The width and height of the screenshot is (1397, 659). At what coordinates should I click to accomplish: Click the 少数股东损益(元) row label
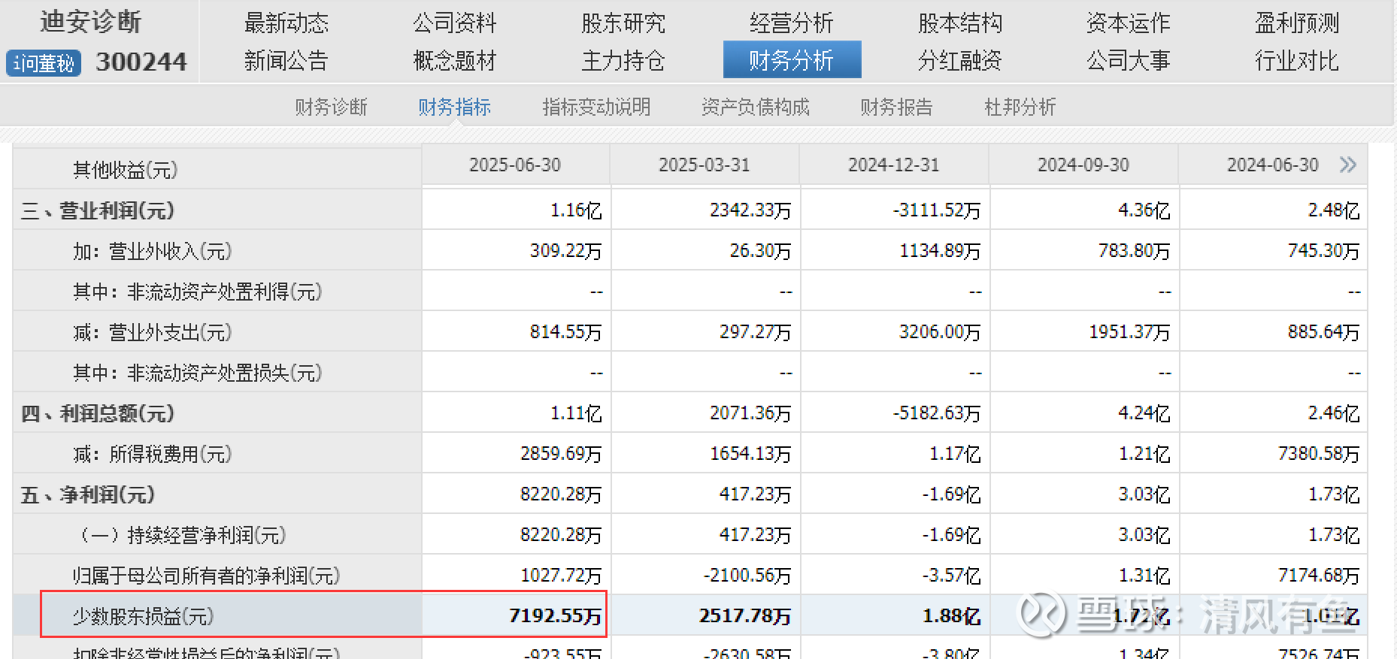143,616
